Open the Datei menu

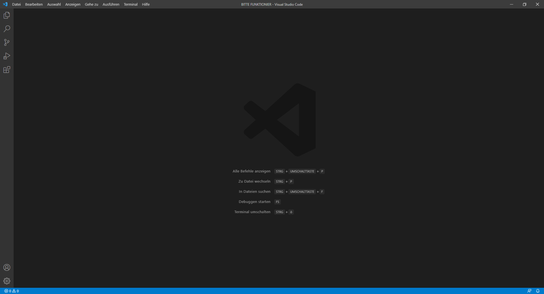[x=16, y=4]
